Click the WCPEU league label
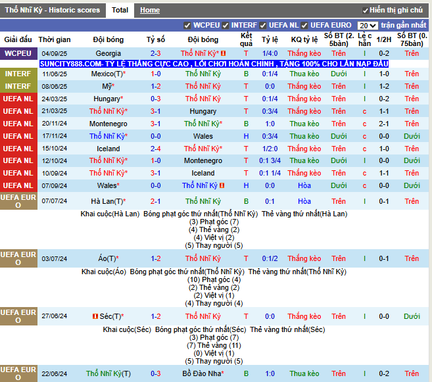The image size is (432, 382). (x=18, y=53)
